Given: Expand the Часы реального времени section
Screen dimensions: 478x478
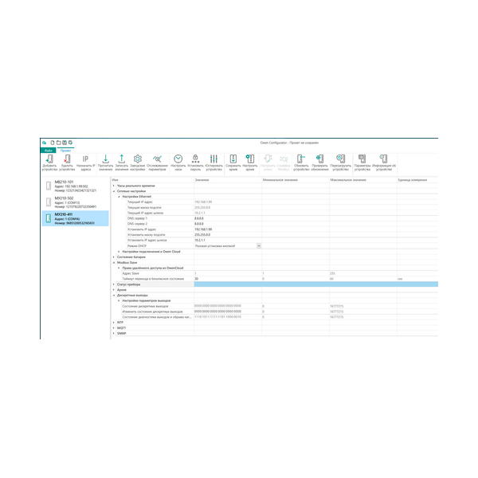Looking at the screenshot, I should pos(114,186).
